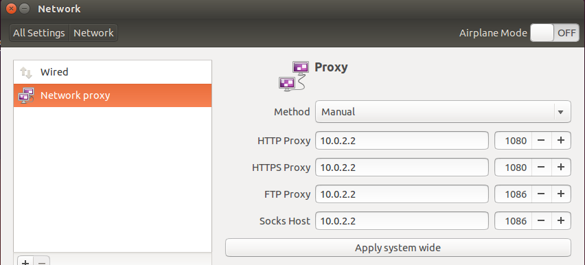Decrease the FTP Proxy port number
The width and height of the screenshot is (585, 265).
coord(541,194)
